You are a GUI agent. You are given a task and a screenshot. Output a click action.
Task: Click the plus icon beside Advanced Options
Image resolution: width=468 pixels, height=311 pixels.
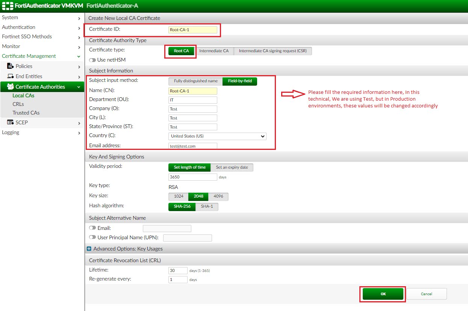(89, 249)
